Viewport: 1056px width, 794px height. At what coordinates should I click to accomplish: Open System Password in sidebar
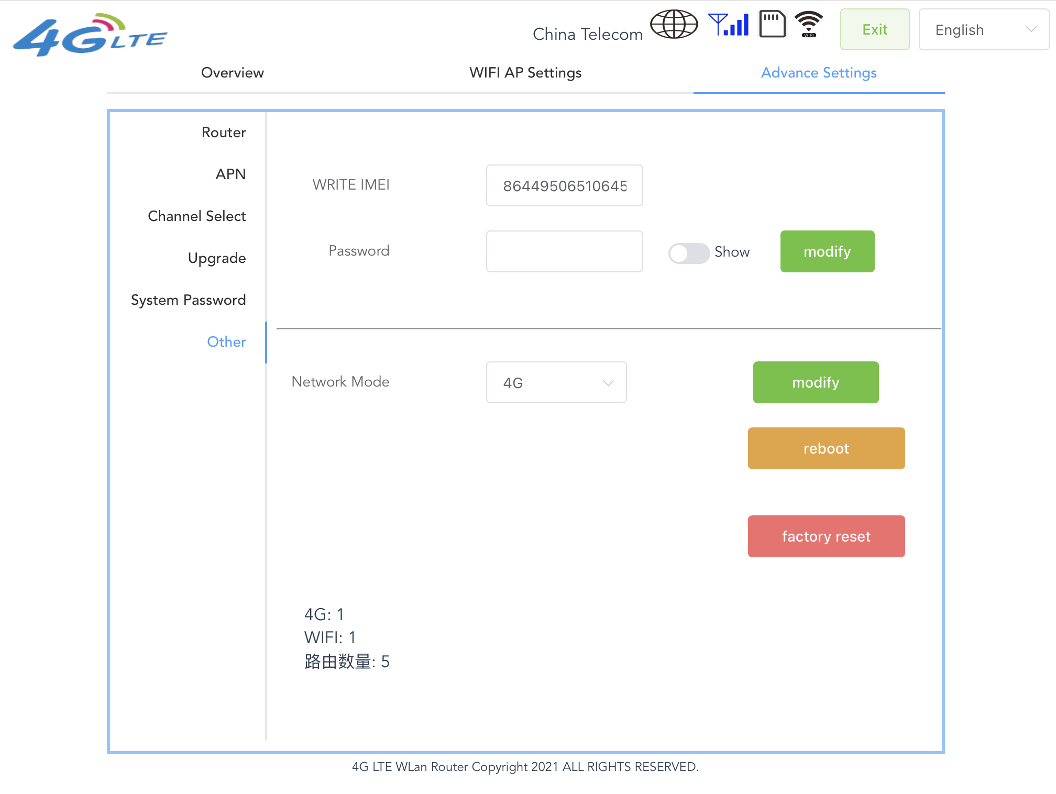pyautogui.click(x=188, y=300)
